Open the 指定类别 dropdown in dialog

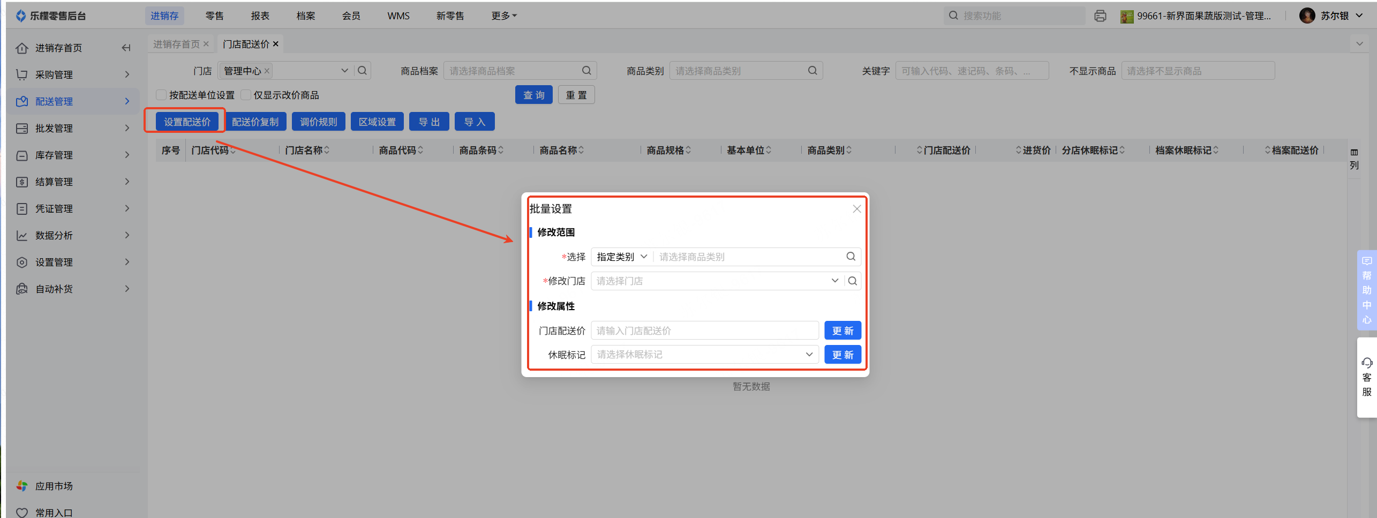pos(622,257)
